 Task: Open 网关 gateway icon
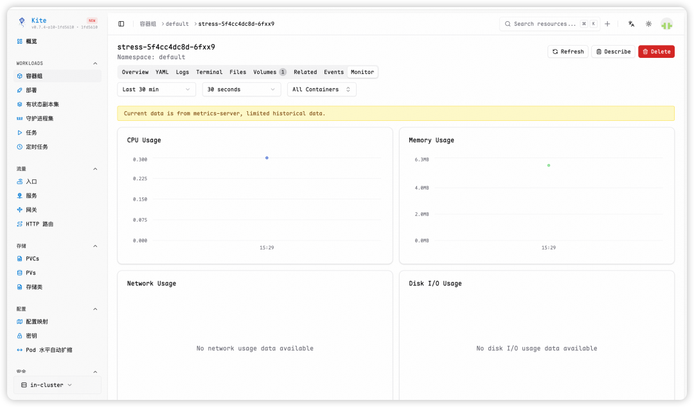19,210
